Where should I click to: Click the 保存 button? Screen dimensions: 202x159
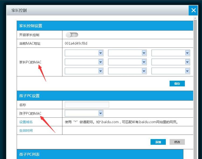point(177,83)
